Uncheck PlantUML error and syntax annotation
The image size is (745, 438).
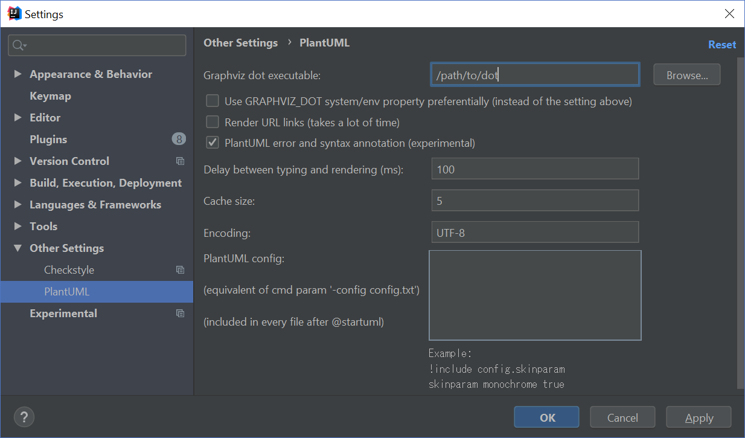(213, 143)
